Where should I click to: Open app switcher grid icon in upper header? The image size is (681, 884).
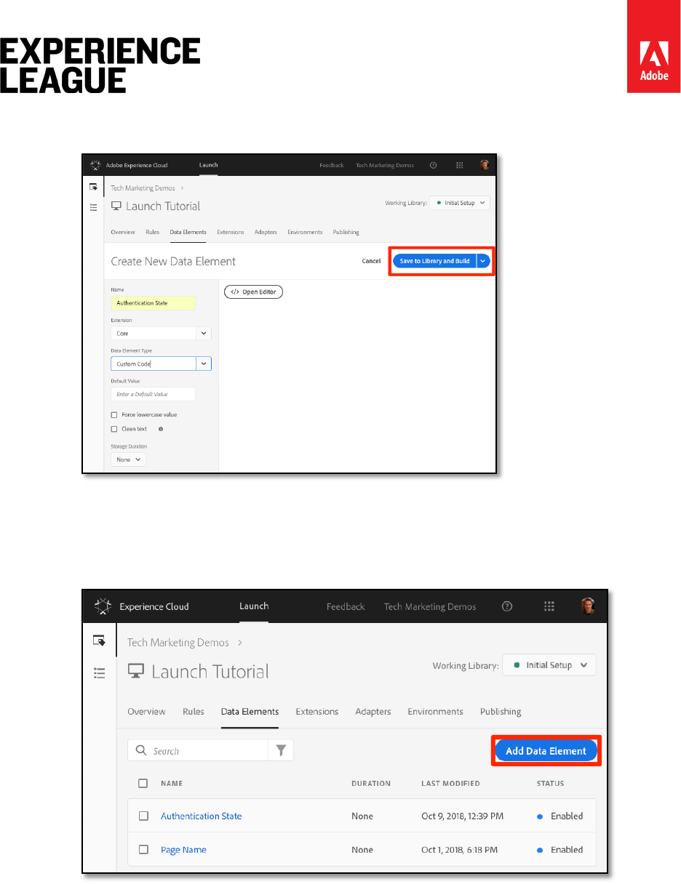(460, 165)
